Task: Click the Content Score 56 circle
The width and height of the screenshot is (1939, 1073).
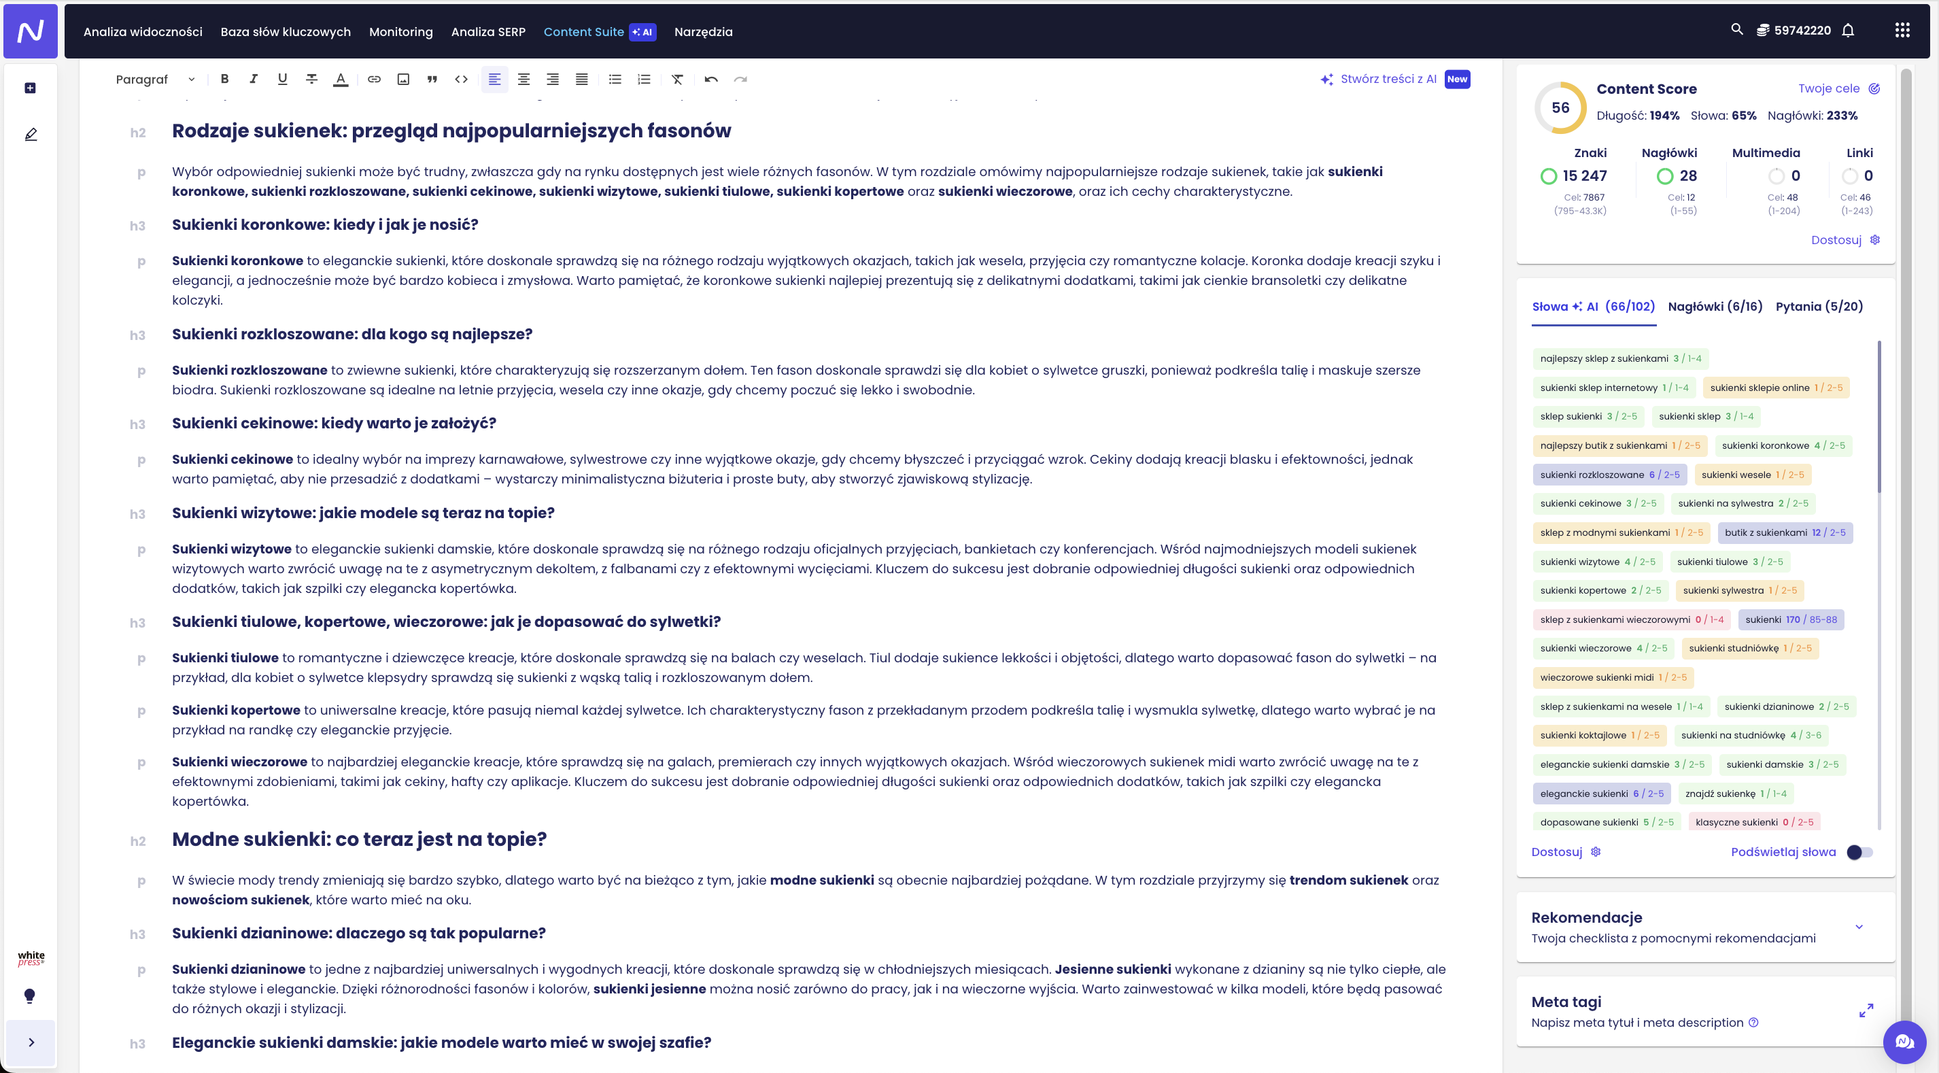Action: pos(1560,107)
